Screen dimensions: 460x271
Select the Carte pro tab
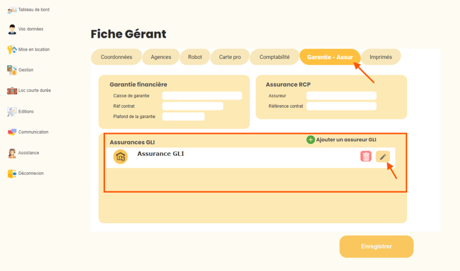point(230,57)
